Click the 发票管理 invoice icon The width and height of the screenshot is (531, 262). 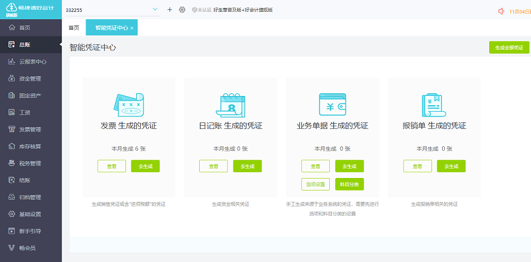coord(12,129)
